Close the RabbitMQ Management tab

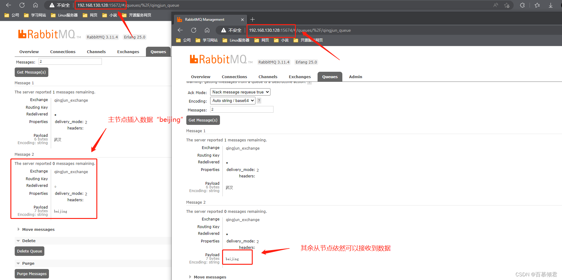pyautogui.click(x=242, y=20)
